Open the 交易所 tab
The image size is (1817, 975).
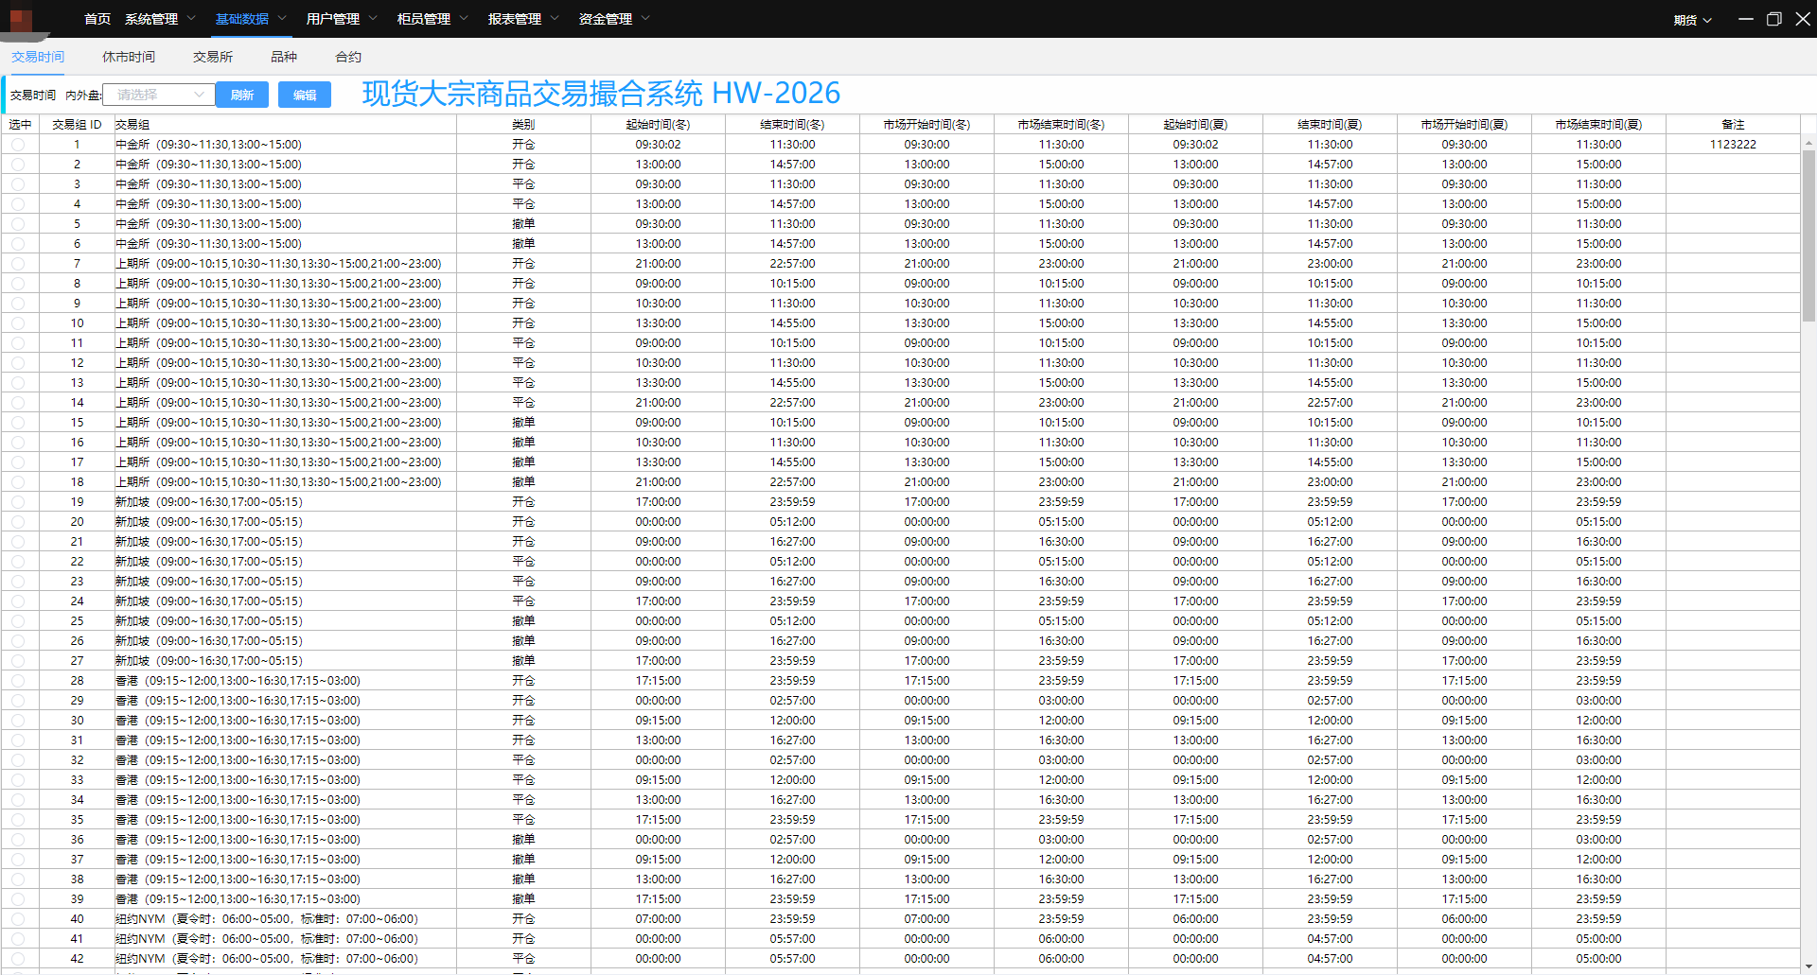[x=213, y=57]
